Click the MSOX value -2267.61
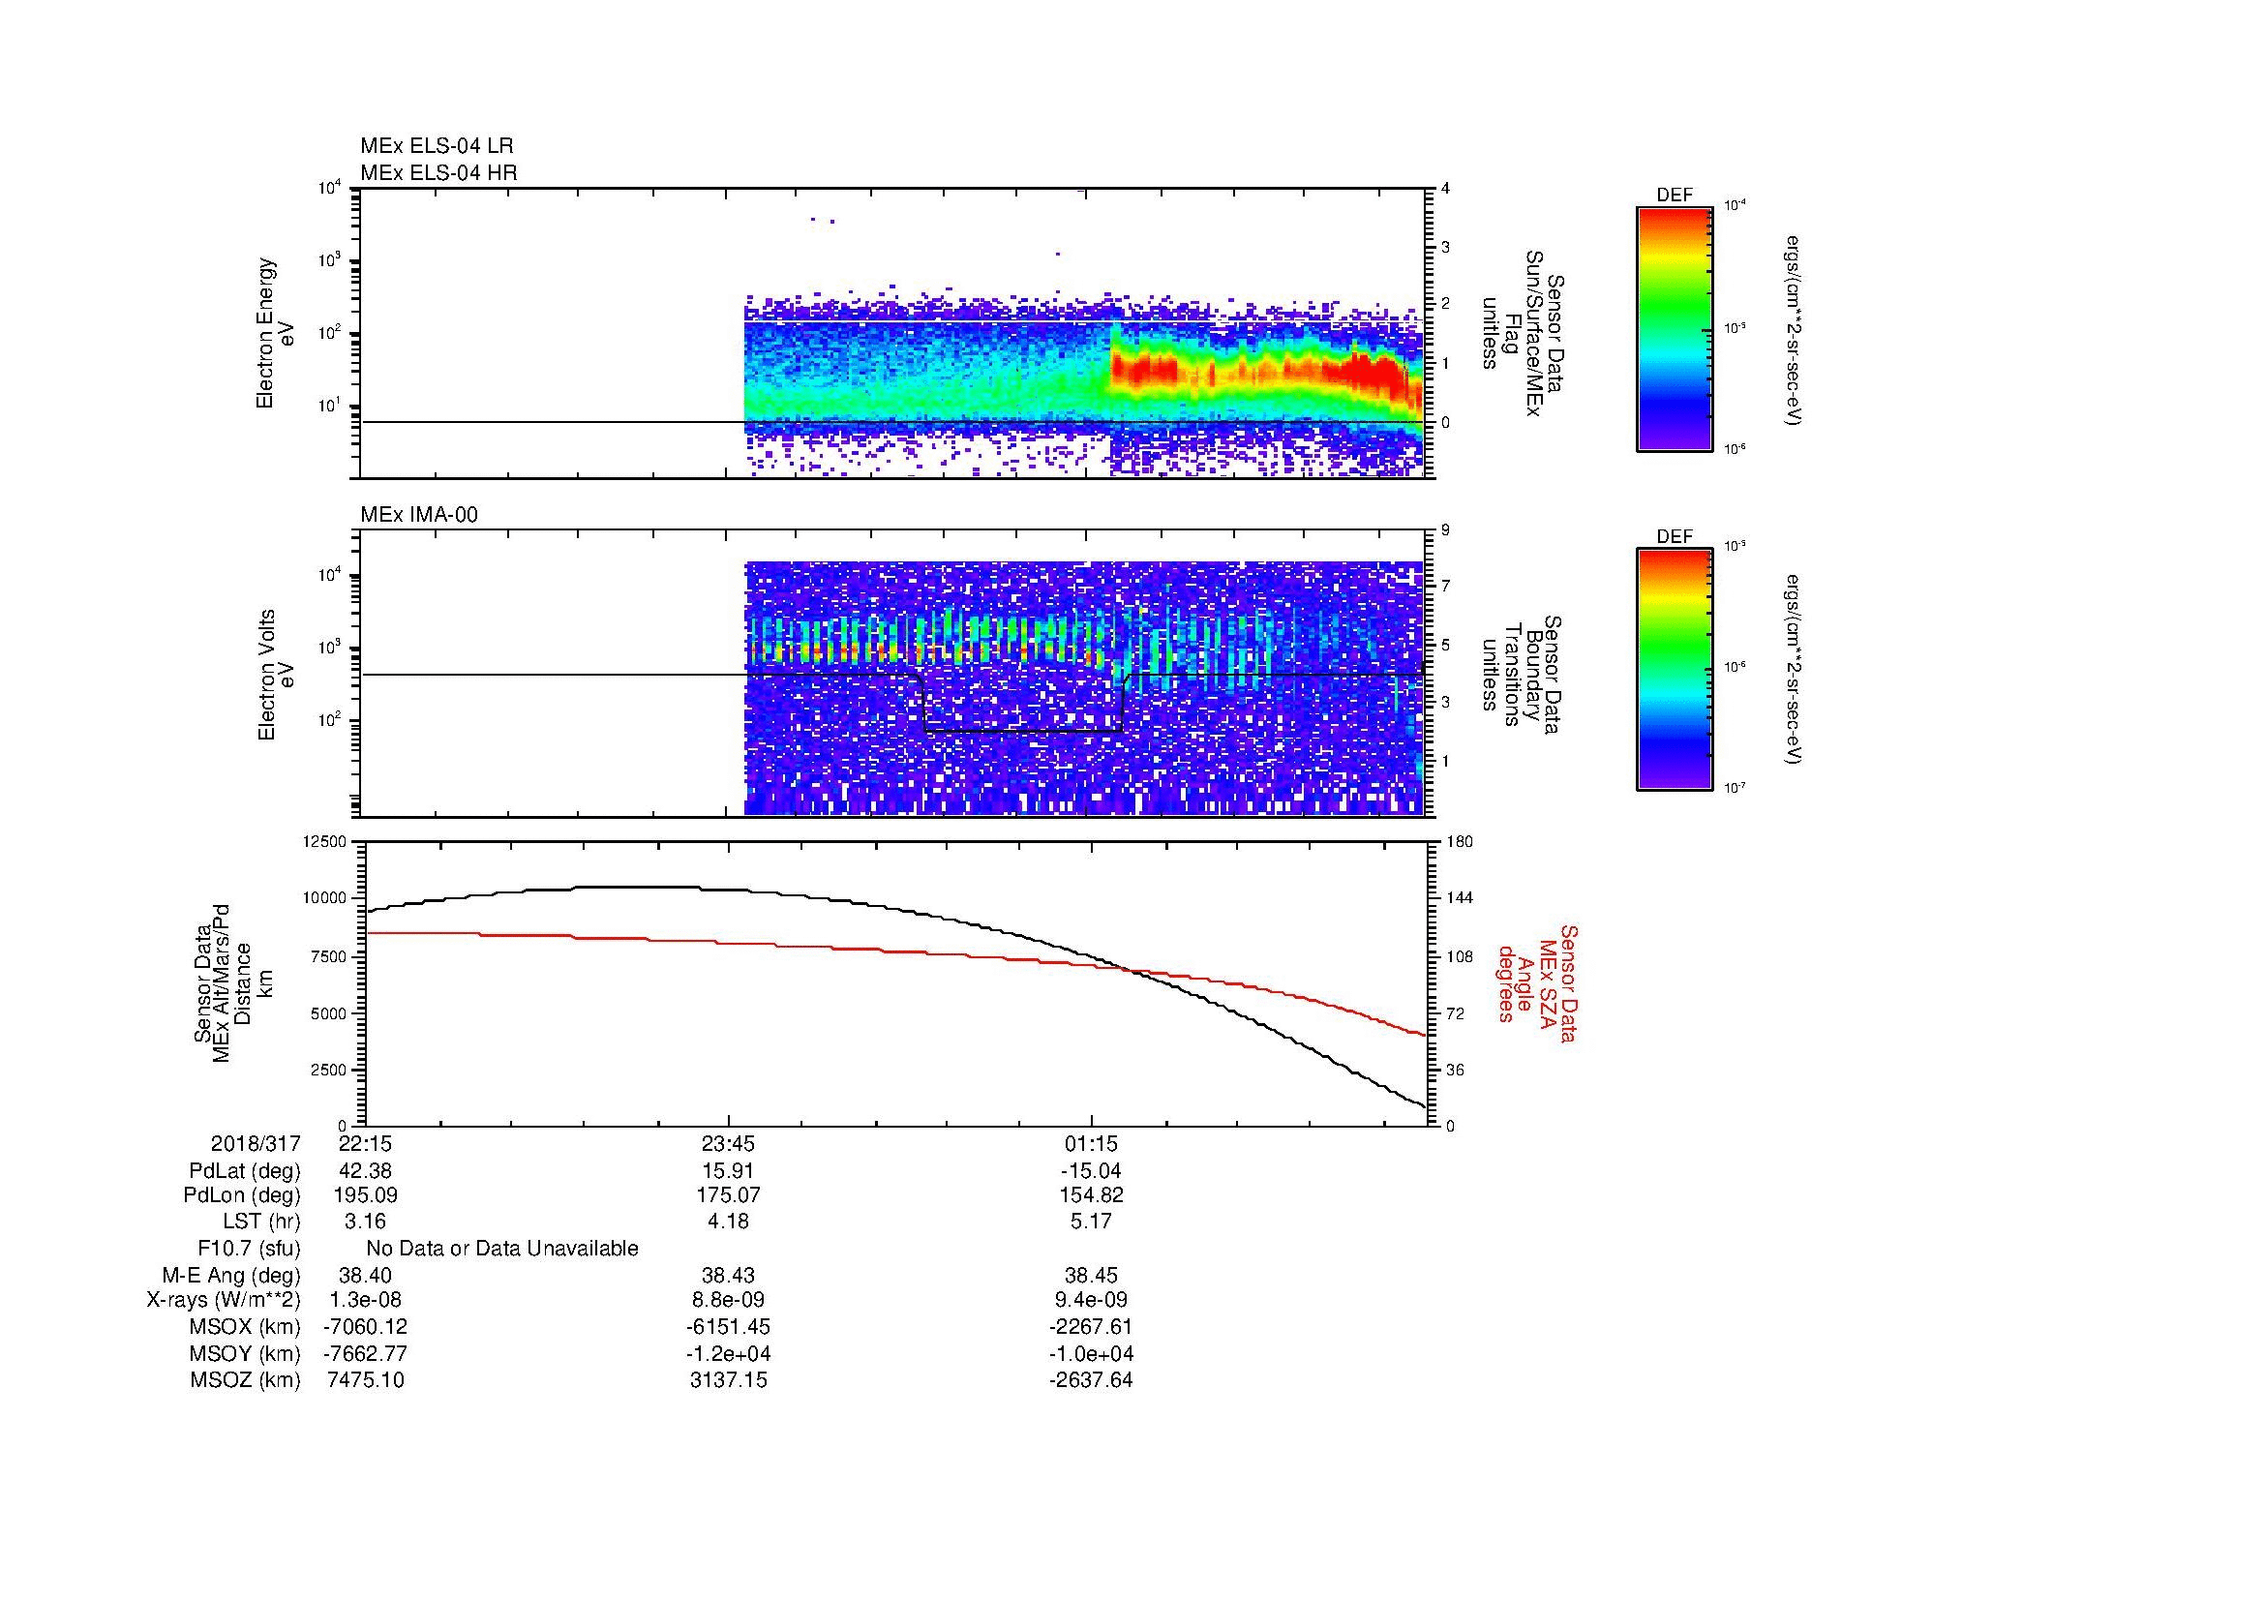This screenshot has width=2264, height=1600. pos(1092,1327)
